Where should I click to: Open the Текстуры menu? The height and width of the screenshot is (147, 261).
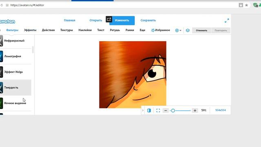(x=66, y=30)
